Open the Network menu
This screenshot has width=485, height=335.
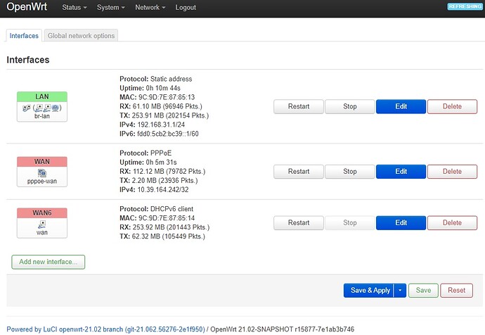pyautogui.click(x=150, y=8)
